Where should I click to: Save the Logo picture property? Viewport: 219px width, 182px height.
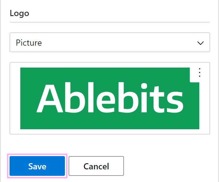click(x=37, y=166)
